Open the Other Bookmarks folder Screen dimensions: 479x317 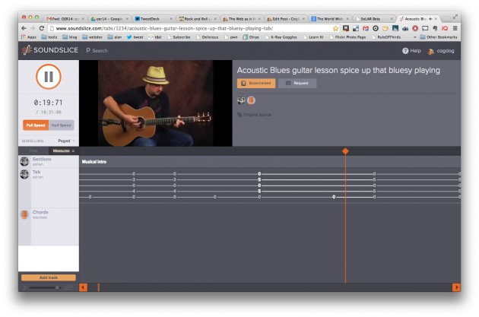[x=439, y=37]
